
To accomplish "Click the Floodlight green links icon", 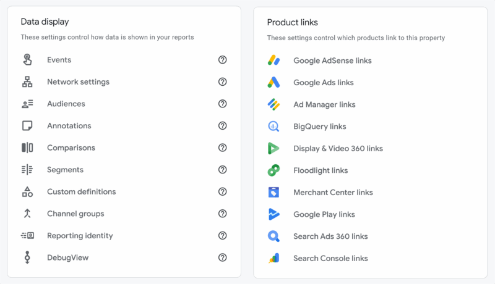I will 273,170.
